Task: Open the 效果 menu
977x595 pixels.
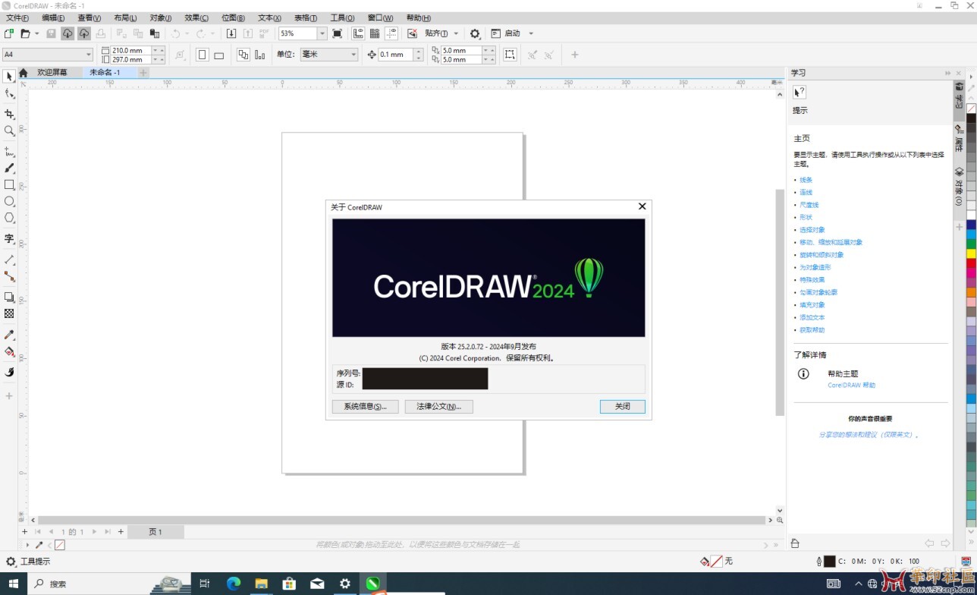Action: pos(196,18)
